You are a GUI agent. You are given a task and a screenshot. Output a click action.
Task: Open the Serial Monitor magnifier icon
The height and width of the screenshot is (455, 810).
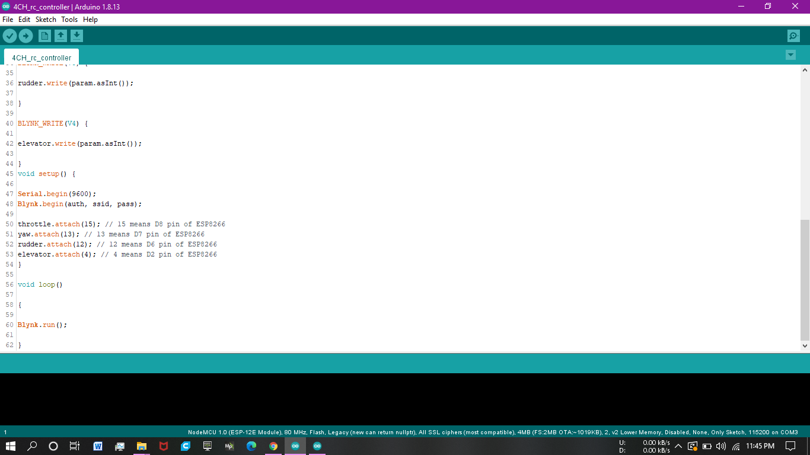point(793,36)
